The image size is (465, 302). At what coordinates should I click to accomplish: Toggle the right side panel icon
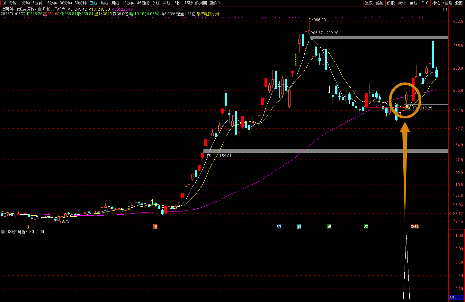tap(445, 10)
